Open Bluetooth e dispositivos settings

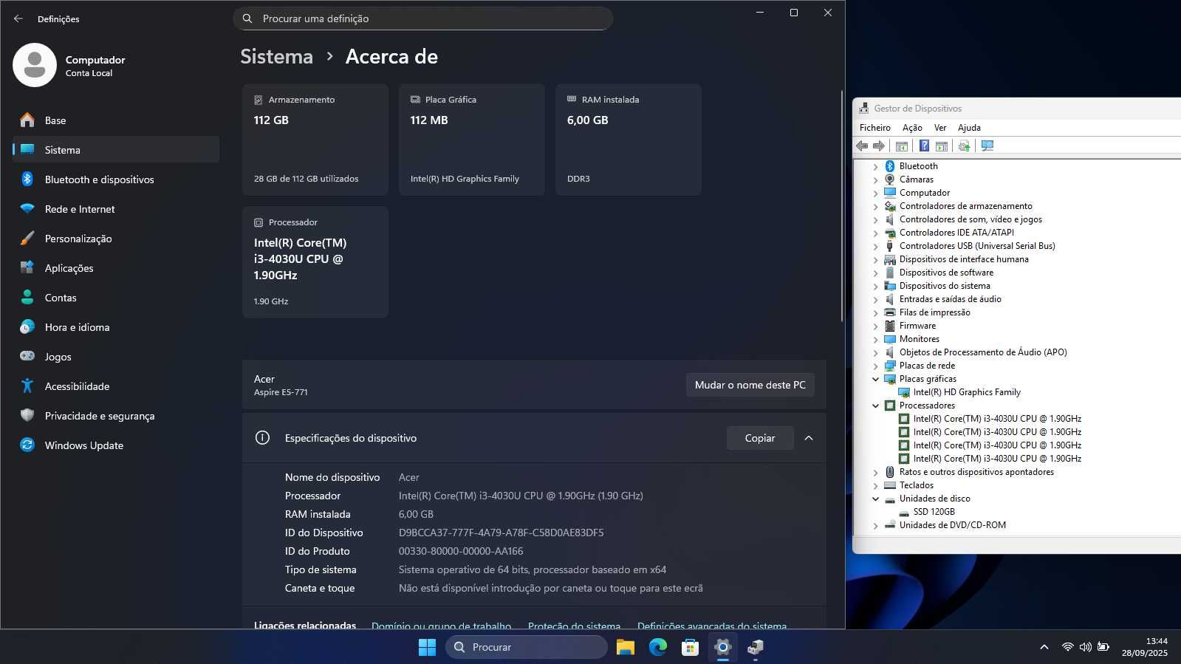pyautogui.click(x=116, y=179)
